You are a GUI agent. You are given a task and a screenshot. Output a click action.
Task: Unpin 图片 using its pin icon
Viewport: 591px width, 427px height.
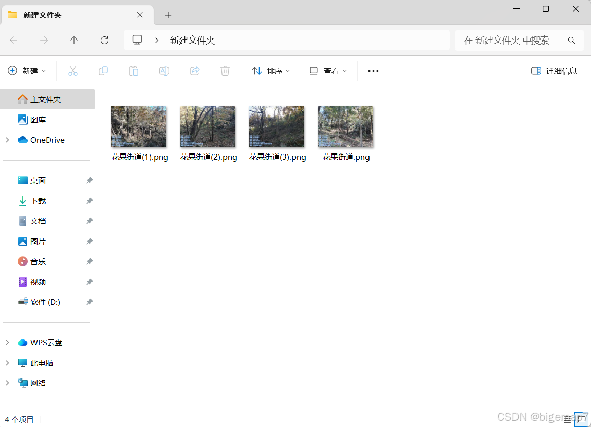pos(89,242)
